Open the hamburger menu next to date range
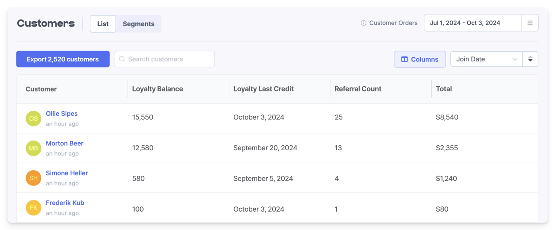555x230 pixels. 530,22
